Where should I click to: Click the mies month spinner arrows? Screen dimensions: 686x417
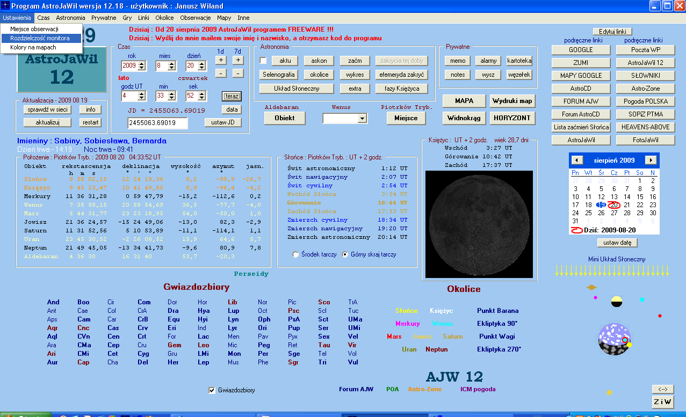pyautogui.click(x=171, y=66)
